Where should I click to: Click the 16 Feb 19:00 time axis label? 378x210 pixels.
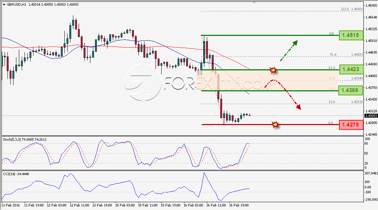[x=239, y=205]
